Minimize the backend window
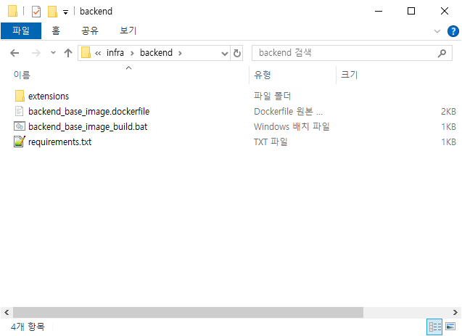This screenshot has height=336, width=462. 379,12
